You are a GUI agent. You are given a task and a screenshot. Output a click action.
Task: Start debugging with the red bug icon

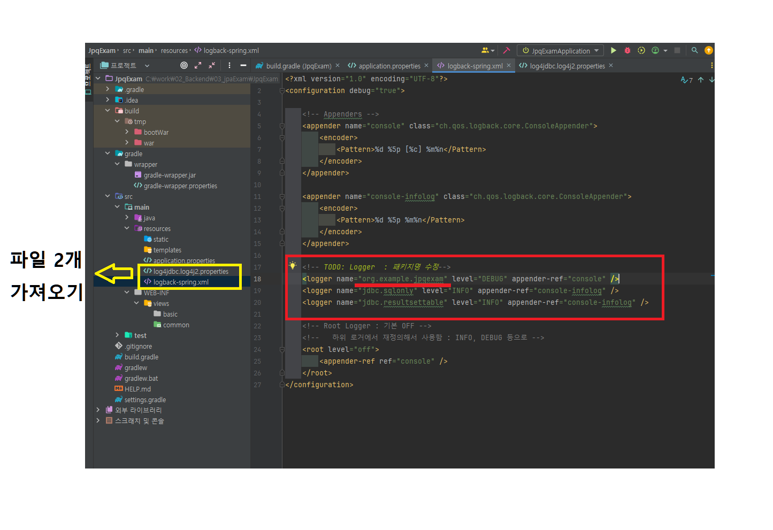coord(627,50)
